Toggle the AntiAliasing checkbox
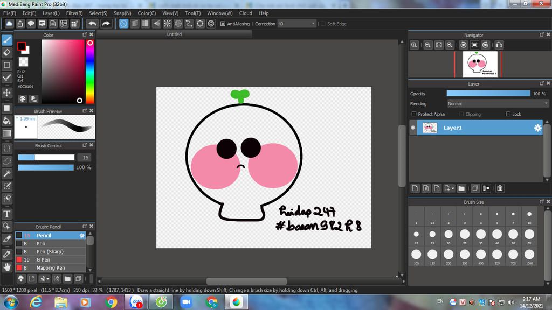552x310 pixels. (x=223, y=24)
